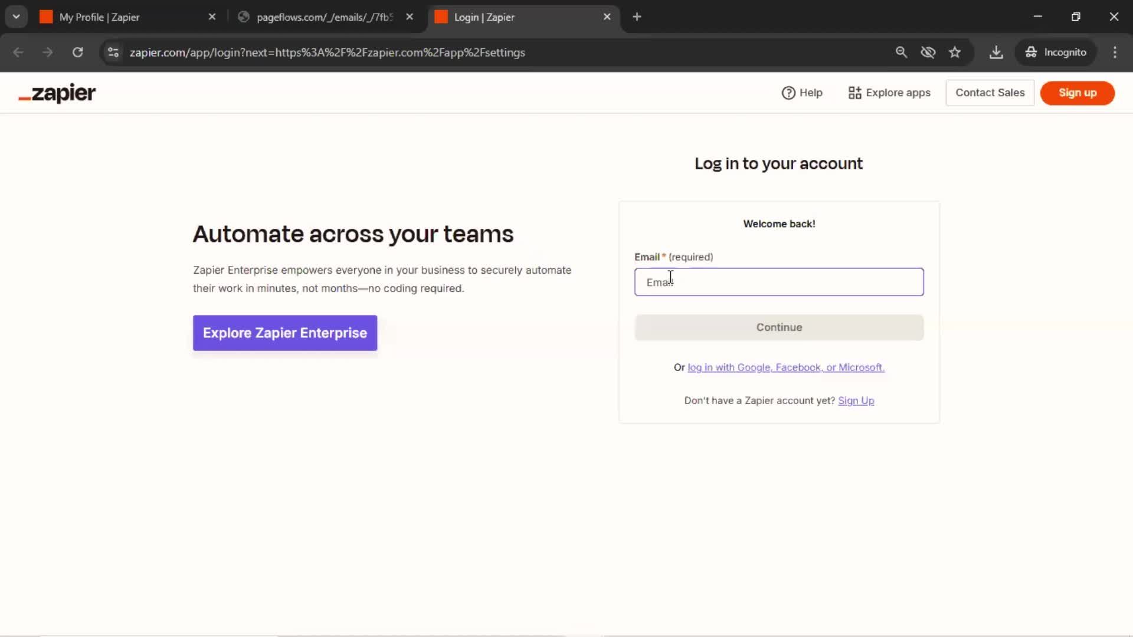
Task: Open Help in the header
Action: [x=802, y=93]
